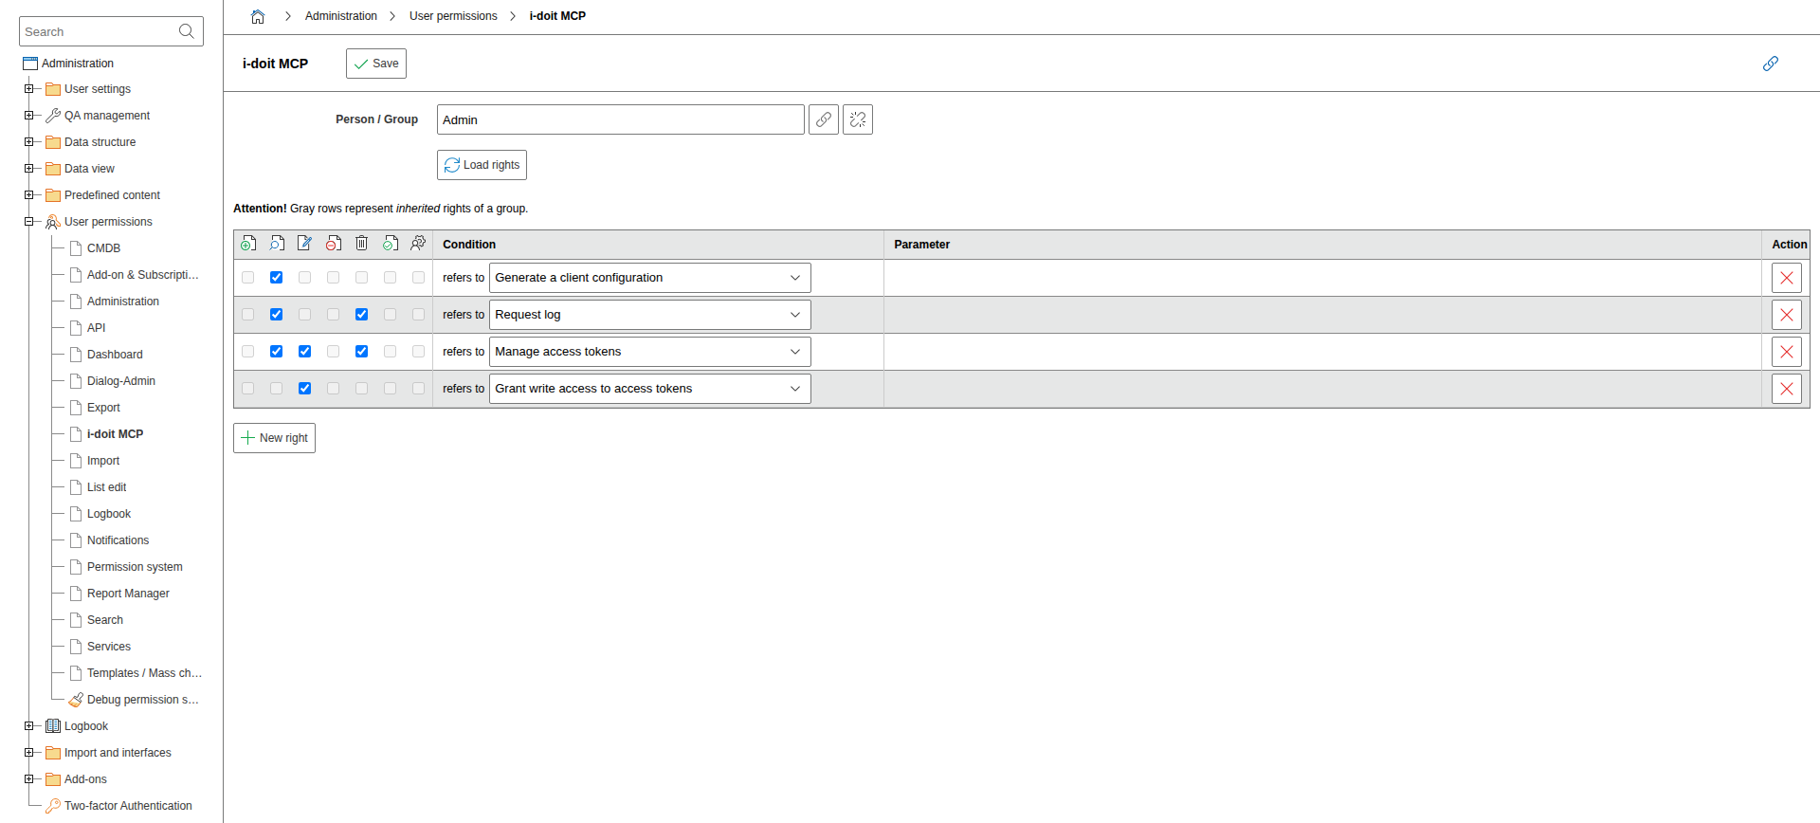This screenshot has height=823, width=1820.
Task: Click the Delete right trash header icon
Action: tap(362, 244)
